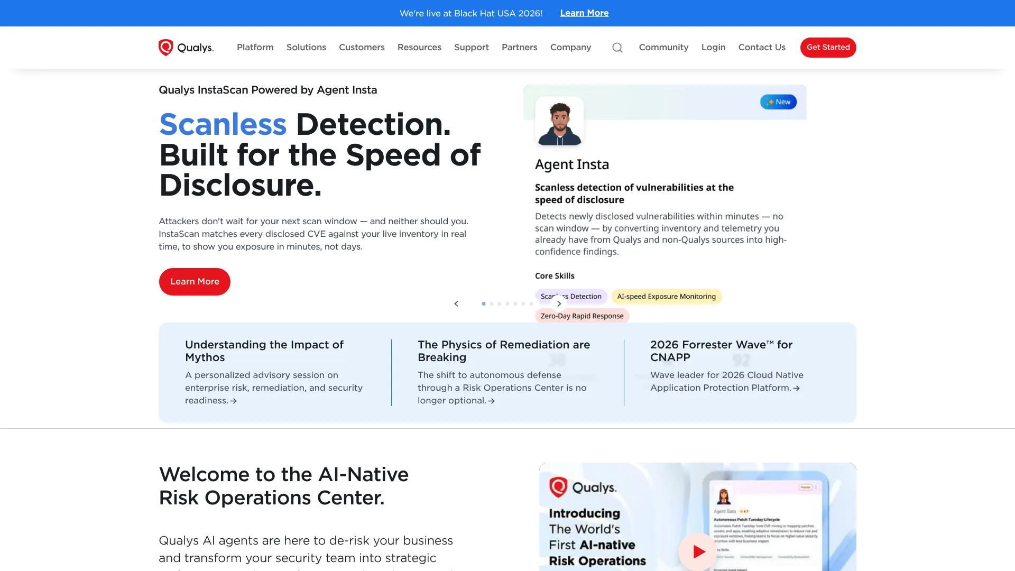
Task: Click the Zero-Day Rapid Response skill tag
Action: pyautogui.click(x=582, y=316)
